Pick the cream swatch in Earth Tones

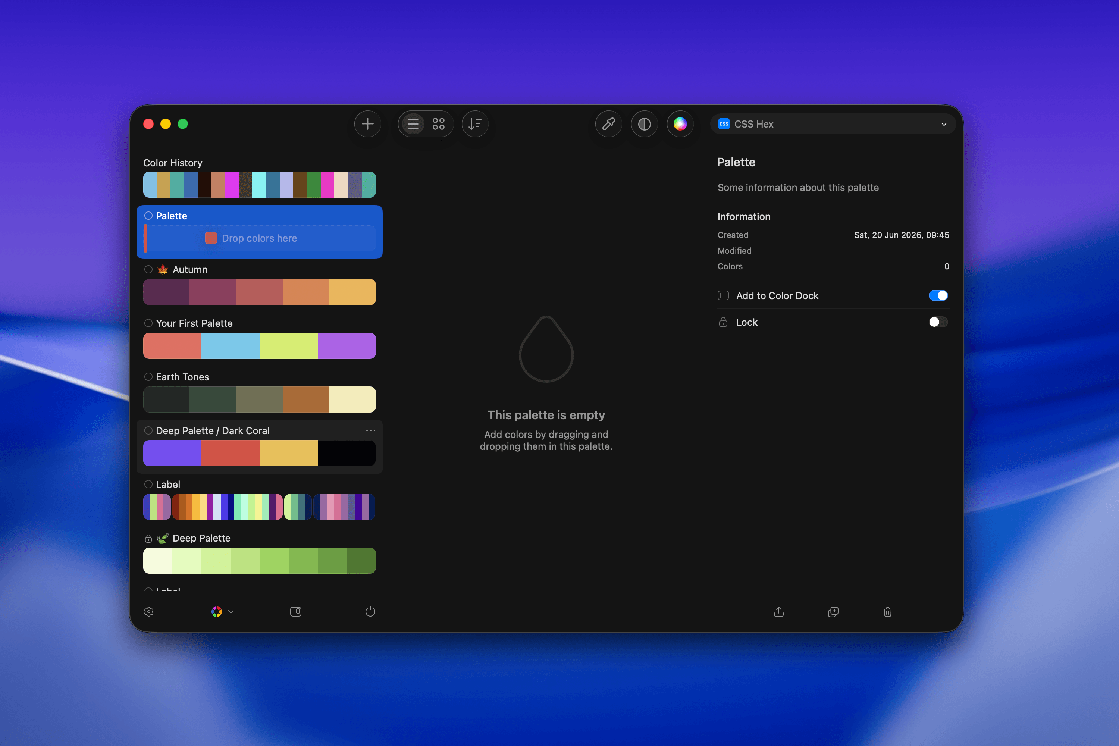pos(352,399)
